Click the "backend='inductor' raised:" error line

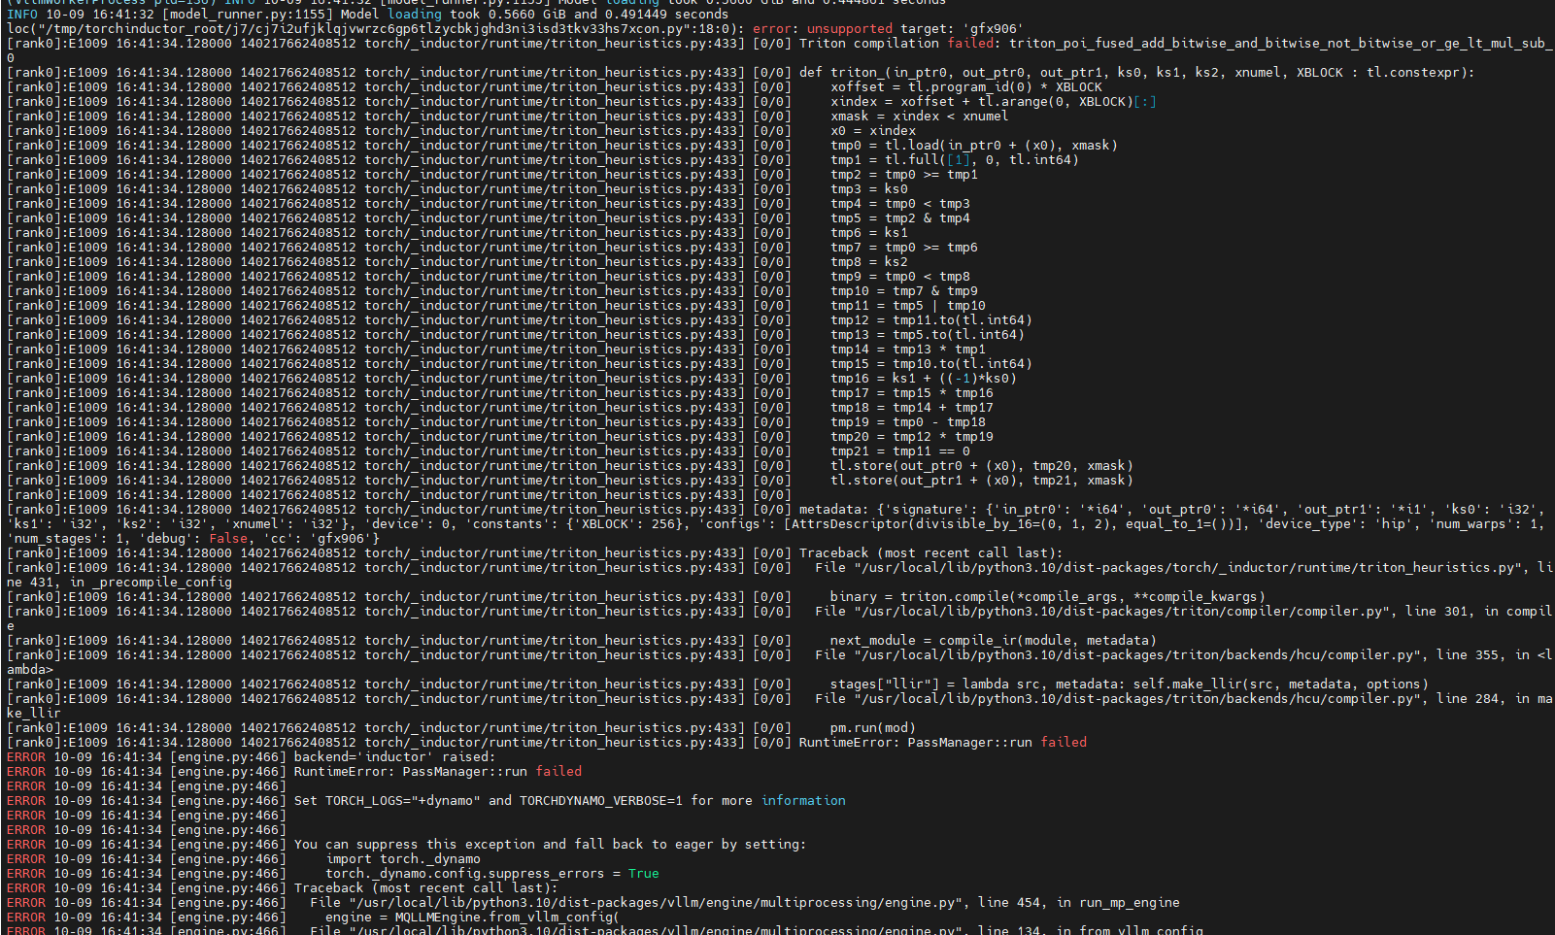point(394,757)
